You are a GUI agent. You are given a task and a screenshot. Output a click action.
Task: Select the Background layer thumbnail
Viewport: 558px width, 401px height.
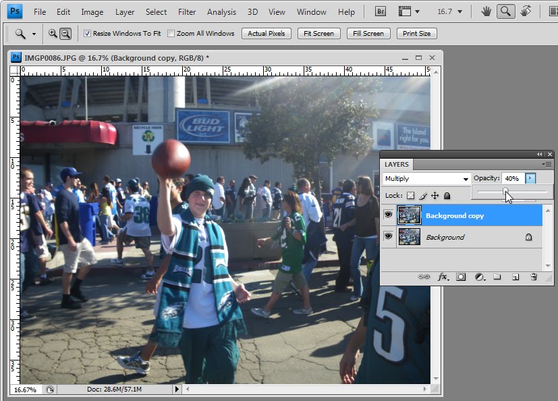click(410, 236)
